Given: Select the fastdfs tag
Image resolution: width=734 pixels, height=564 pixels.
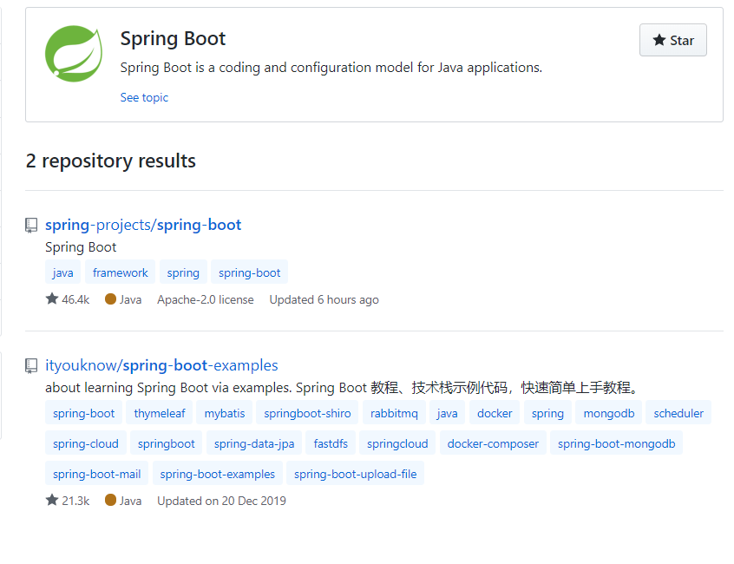Looking at the screenshot, I should click(331, 443).
